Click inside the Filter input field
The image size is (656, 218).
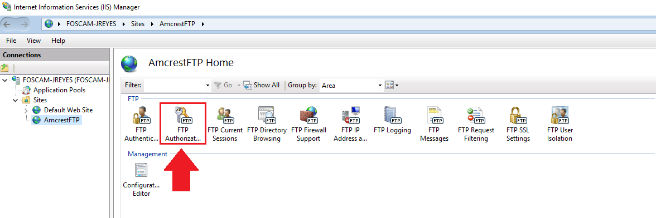175,85
